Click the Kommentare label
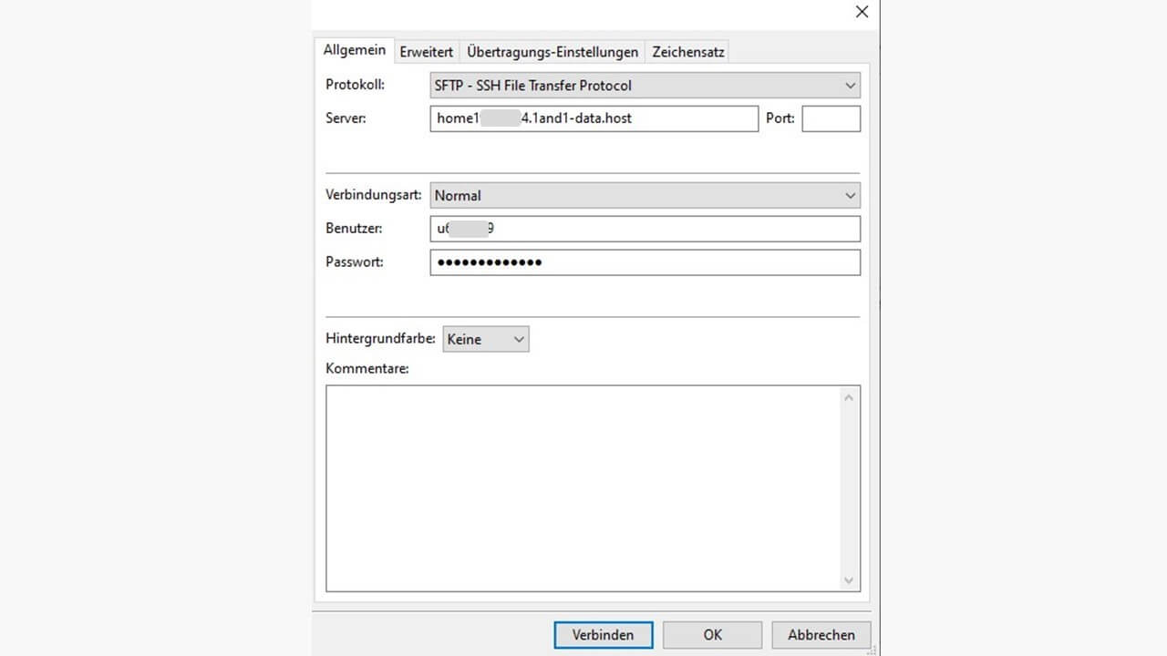The width and height of the screenshot is (1167, 656). click(367, 369)
